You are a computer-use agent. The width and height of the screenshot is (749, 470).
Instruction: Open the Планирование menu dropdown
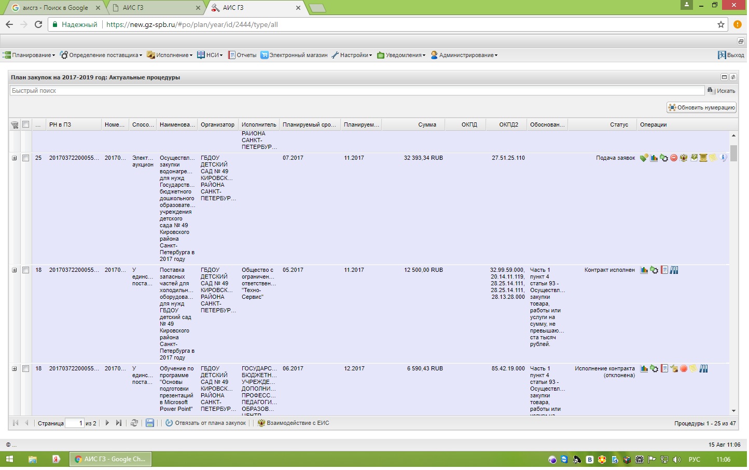tap(29, 55)
